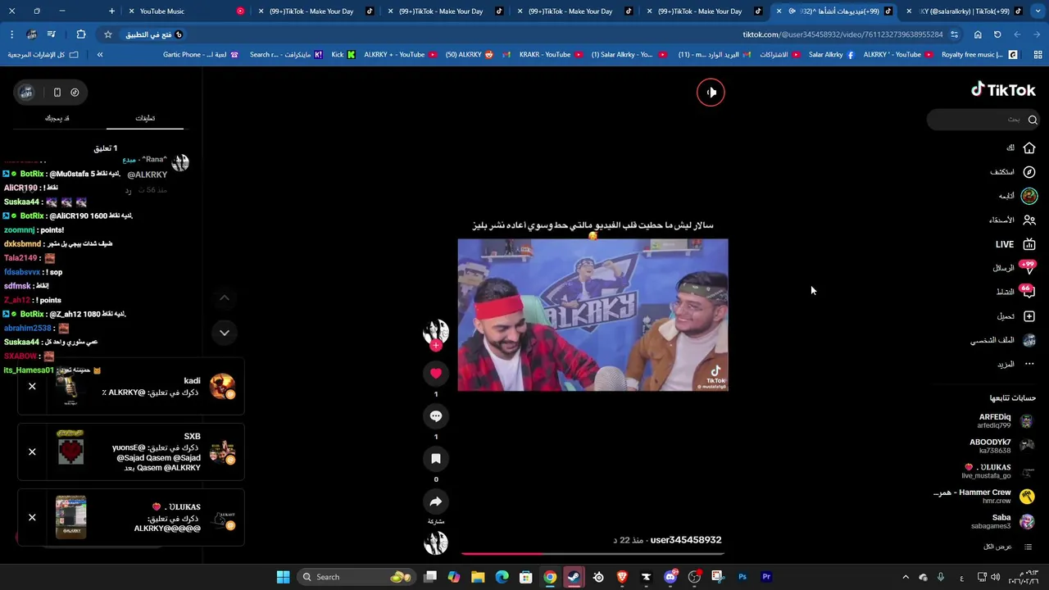Open the Hammer Crew followed account

983,496
